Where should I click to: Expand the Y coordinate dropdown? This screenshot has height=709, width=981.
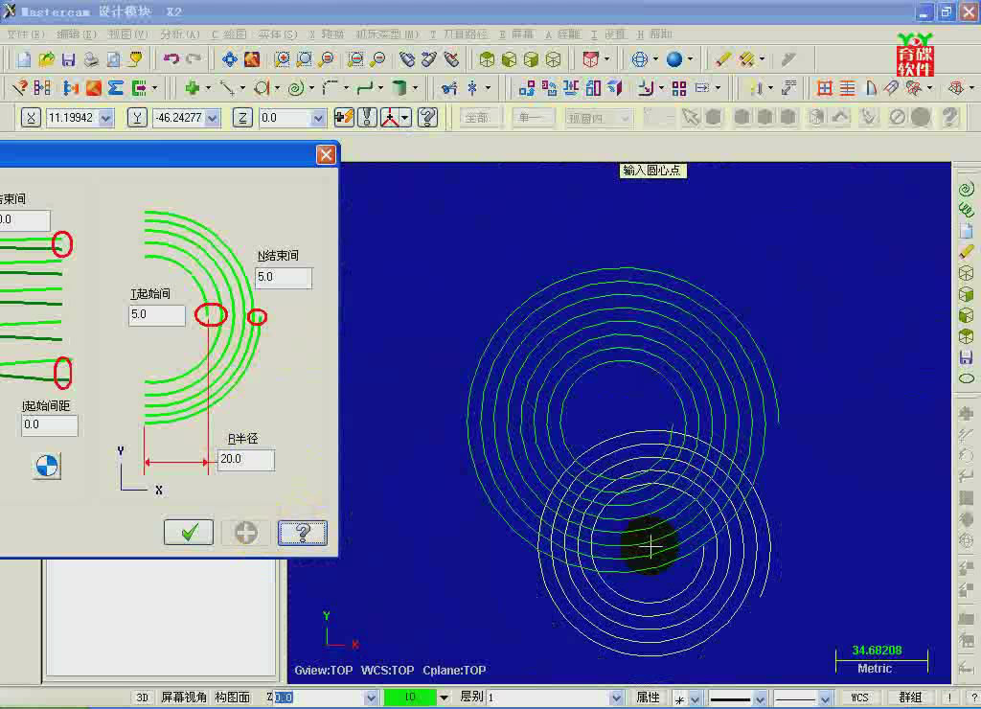[x=212, y=118]
